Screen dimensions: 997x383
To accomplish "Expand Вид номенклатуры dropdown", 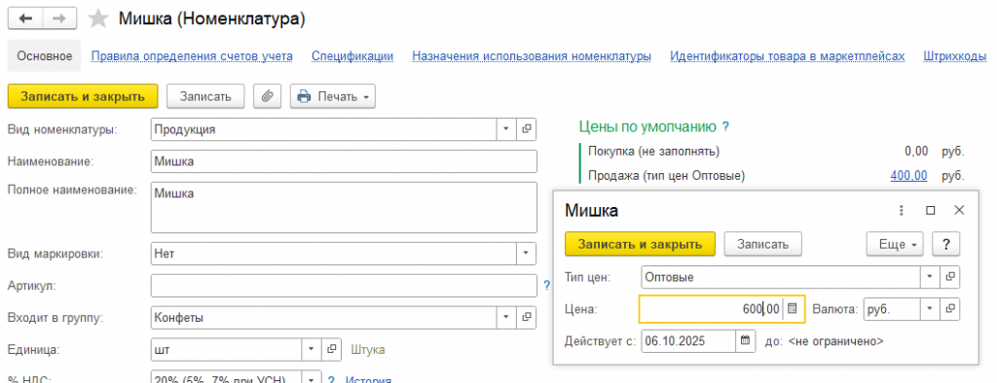I will tap(506, 129).
